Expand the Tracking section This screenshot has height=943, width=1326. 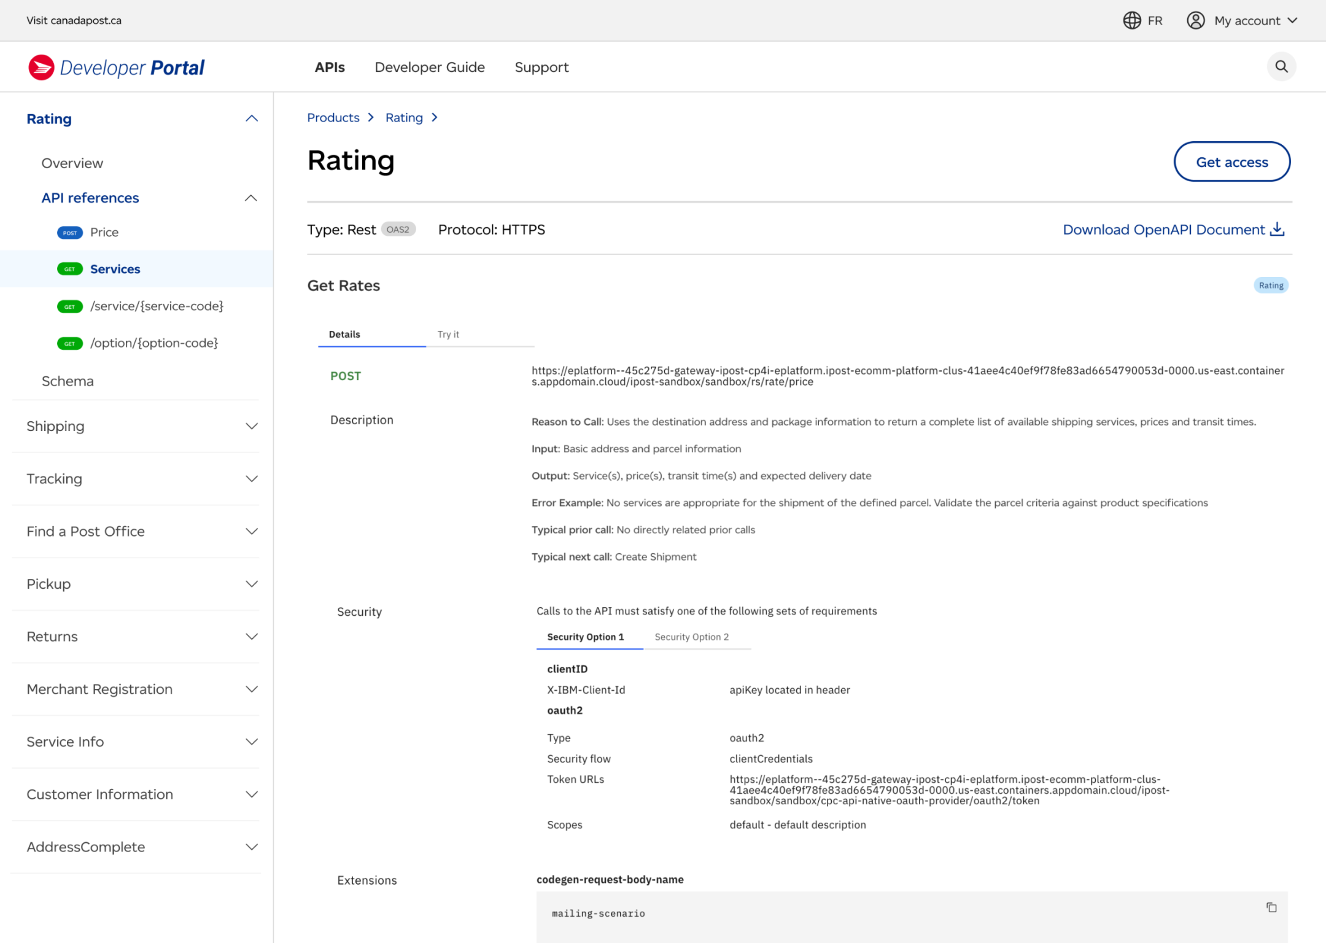[252, 479]
